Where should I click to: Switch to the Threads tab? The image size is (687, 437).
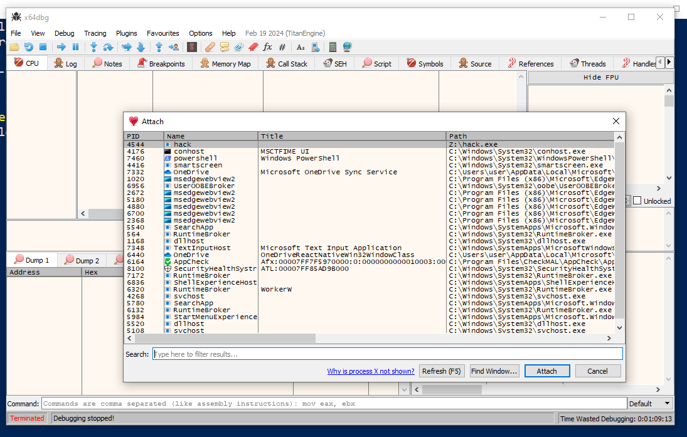(x=588, y=63)
